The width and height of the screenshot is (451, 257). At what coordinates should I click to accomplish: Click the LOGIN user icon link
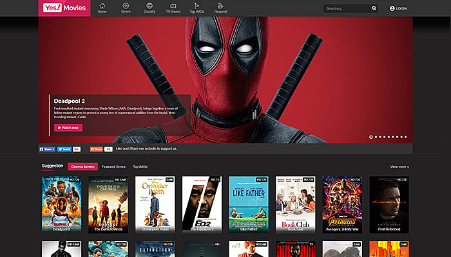[x=398, y=8]
